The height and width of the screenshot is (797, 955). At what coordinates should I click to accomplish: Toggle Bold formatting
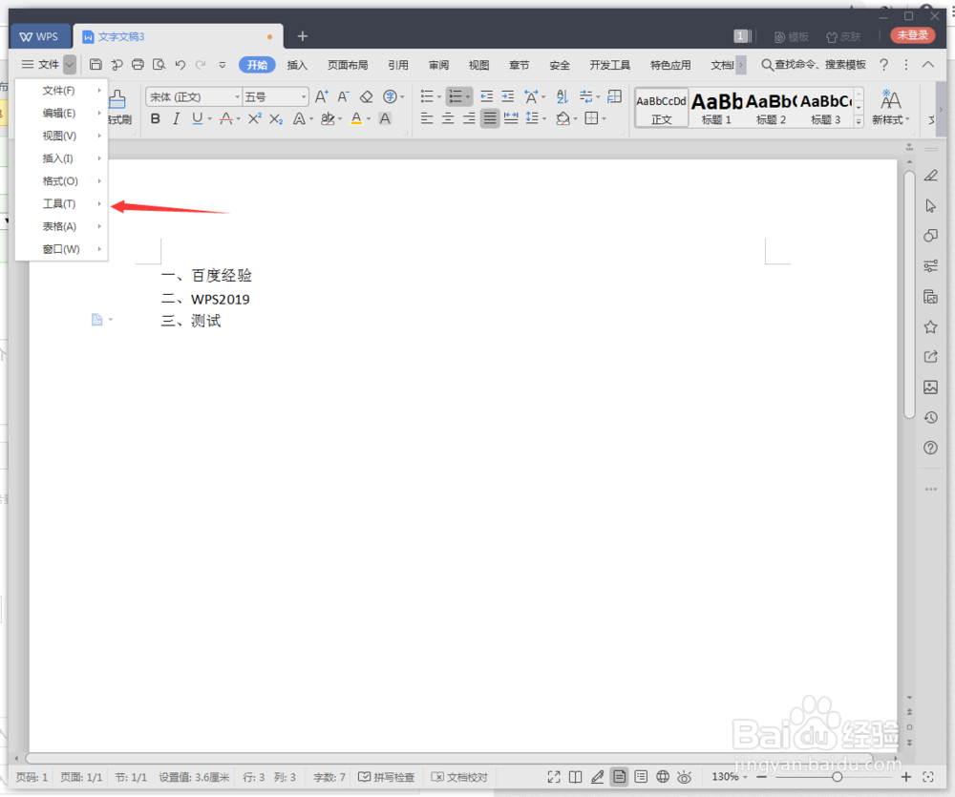coord(156,118)
